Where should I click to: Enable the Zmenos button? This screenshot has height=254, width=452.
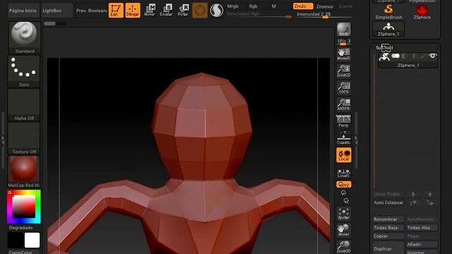point(325,6)
